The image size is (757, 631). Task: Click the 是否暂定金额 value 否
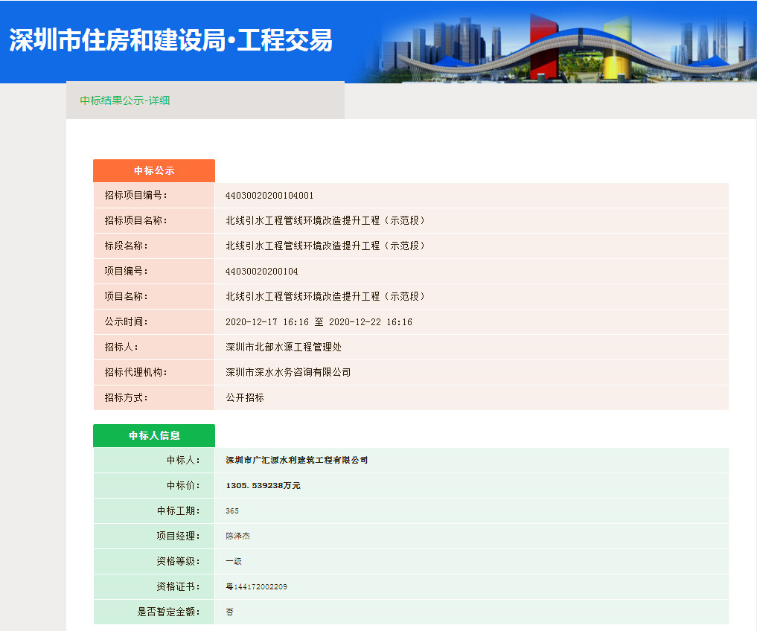coord(229,612)
